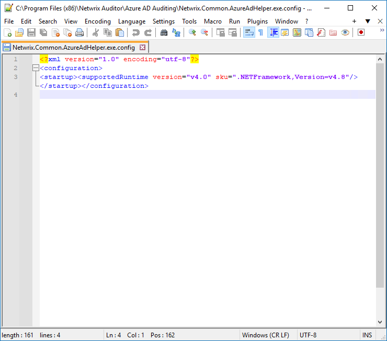The image size is (387, 341).
Task: Toggle the Monitoring eye icon
Action: tap(345, 32)
